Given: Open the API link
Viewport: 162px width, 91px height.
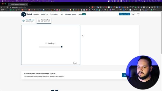Looking at the screenshot, I should (x=62, y=14).
